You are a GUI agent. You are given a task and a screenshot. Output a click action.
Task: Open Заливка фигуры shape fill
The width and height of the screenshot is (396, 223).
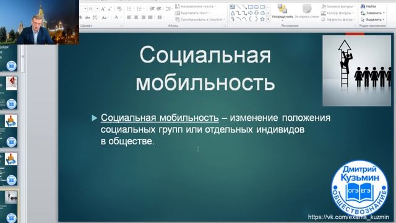338,6
